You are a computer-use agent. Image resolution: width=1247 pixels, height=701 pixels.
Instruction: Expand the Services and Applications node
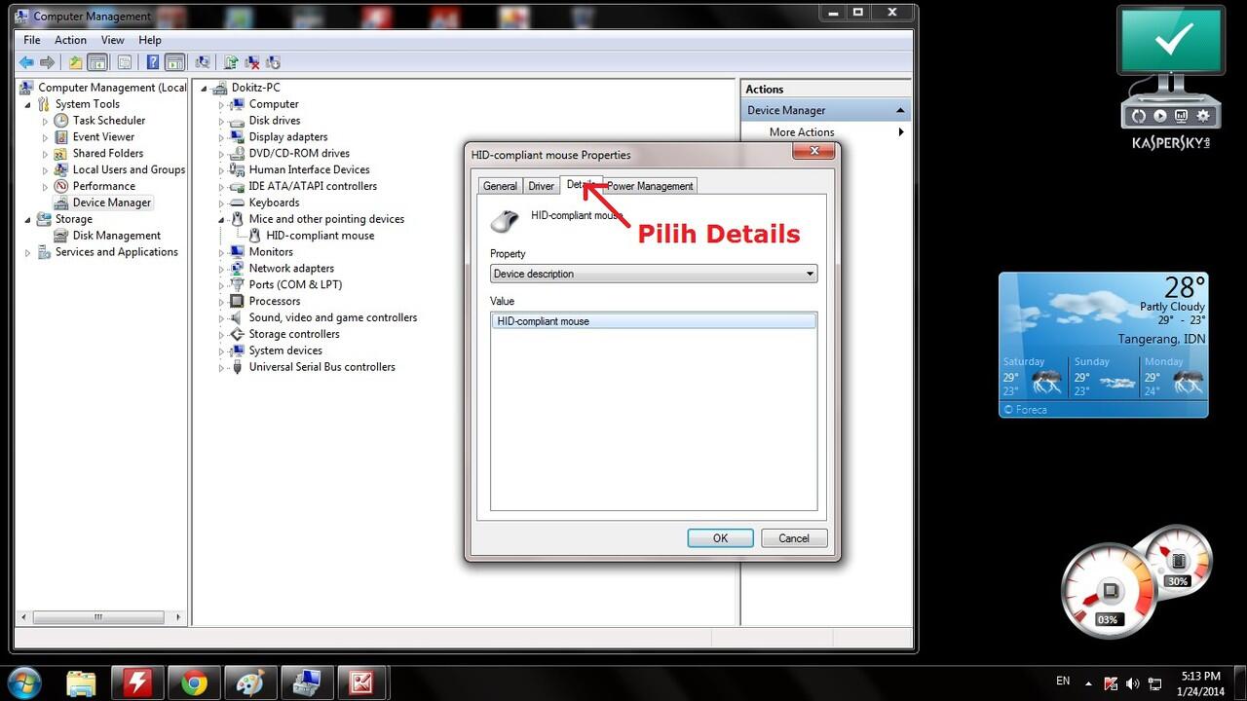tap(28, 252)
